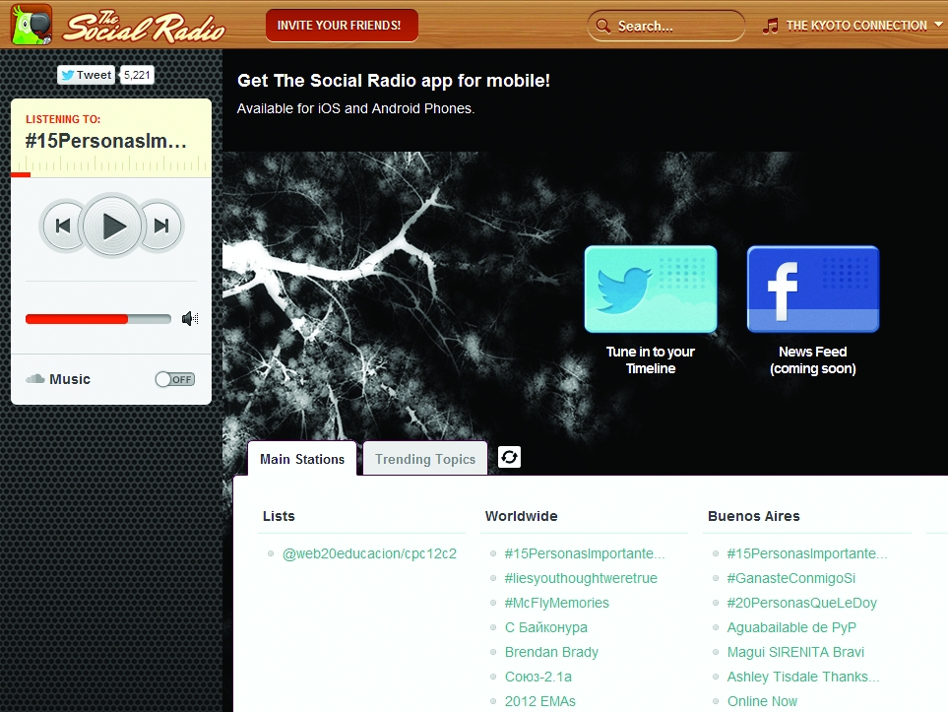Open the 5,221 tweet count bubble

[137, 75]
